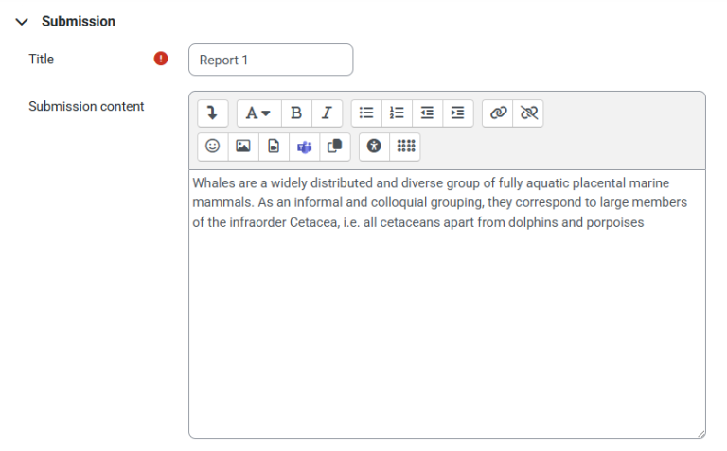
Task: Open the manage files tool
Action: [x=334, y=147]
